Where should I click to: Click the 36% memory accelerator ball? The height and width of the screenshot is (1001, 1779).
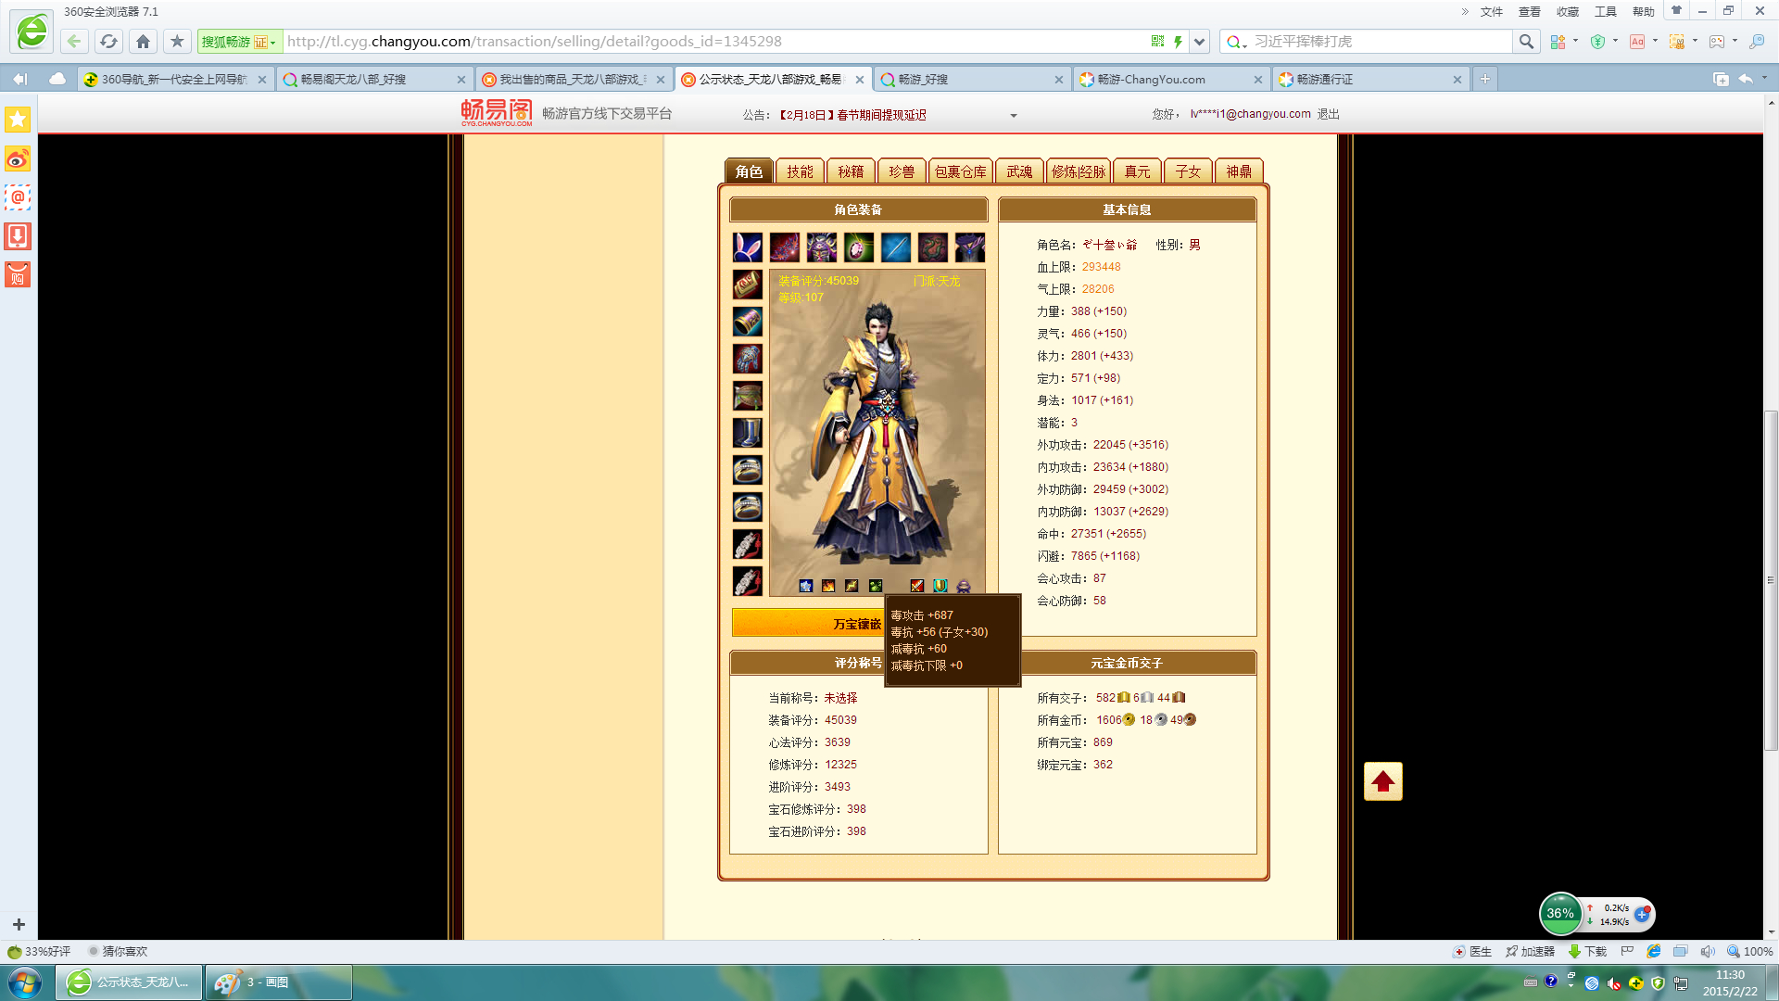coord(1560,914)
